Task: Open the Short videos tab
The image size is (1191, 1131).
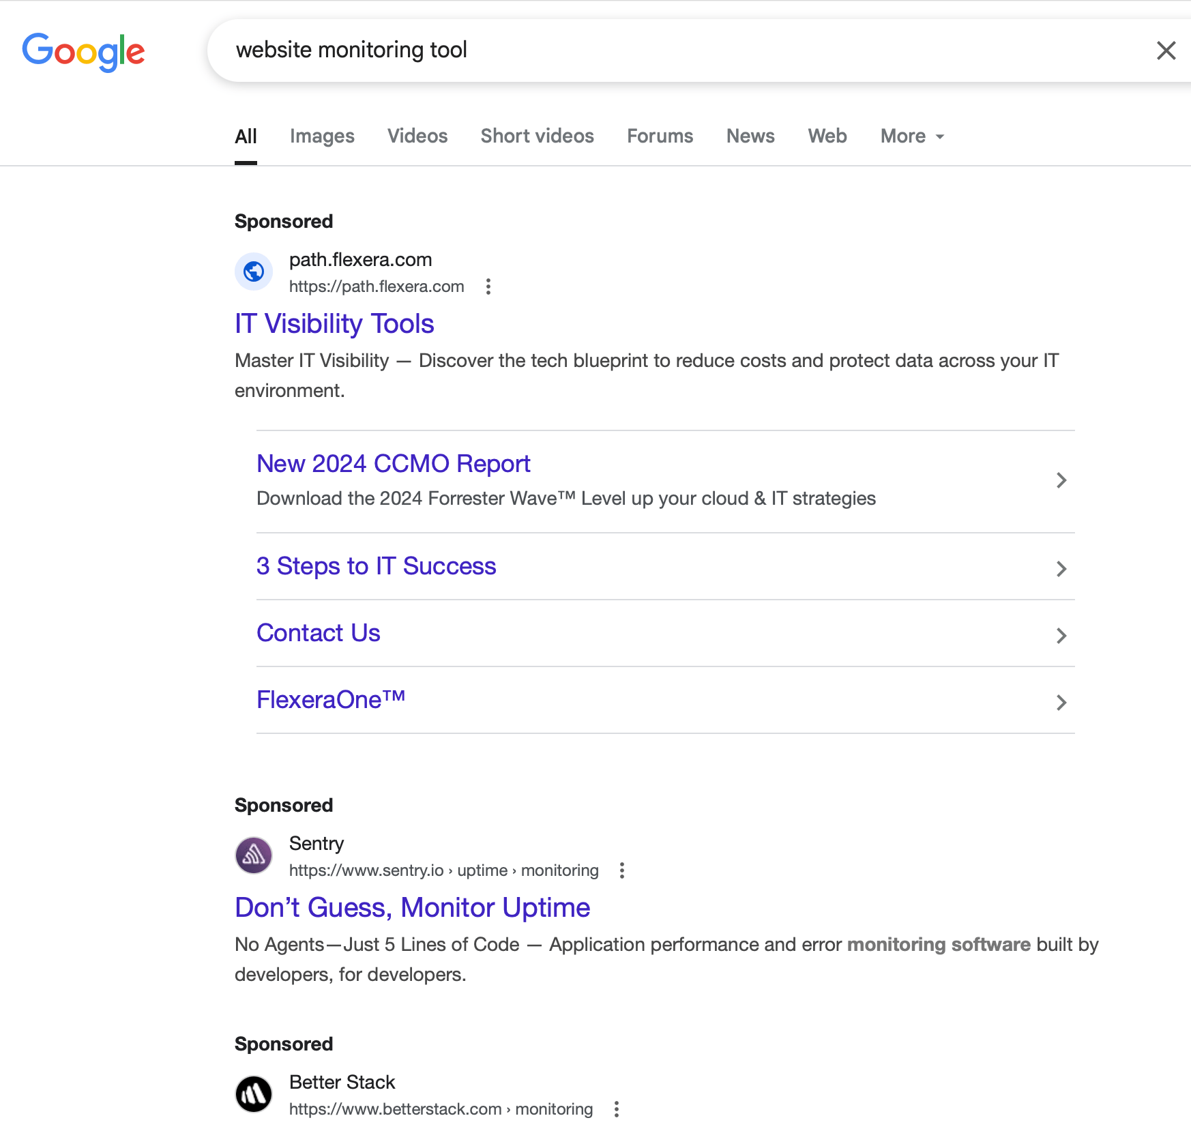Action: point(538,136)
